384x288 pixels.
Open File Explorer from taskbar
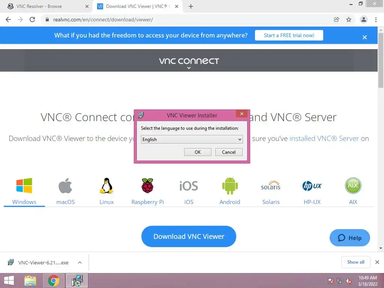click(30, 280)
